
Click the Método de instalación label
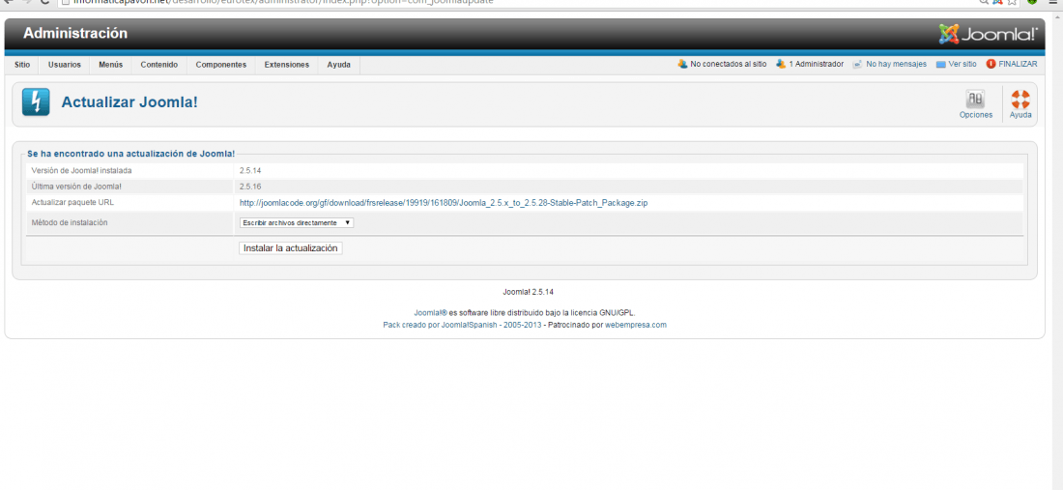[x=70, y=222]
